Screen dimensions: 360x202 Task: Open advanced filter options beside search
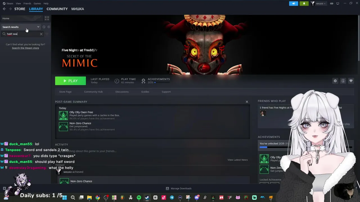(47, 34)
